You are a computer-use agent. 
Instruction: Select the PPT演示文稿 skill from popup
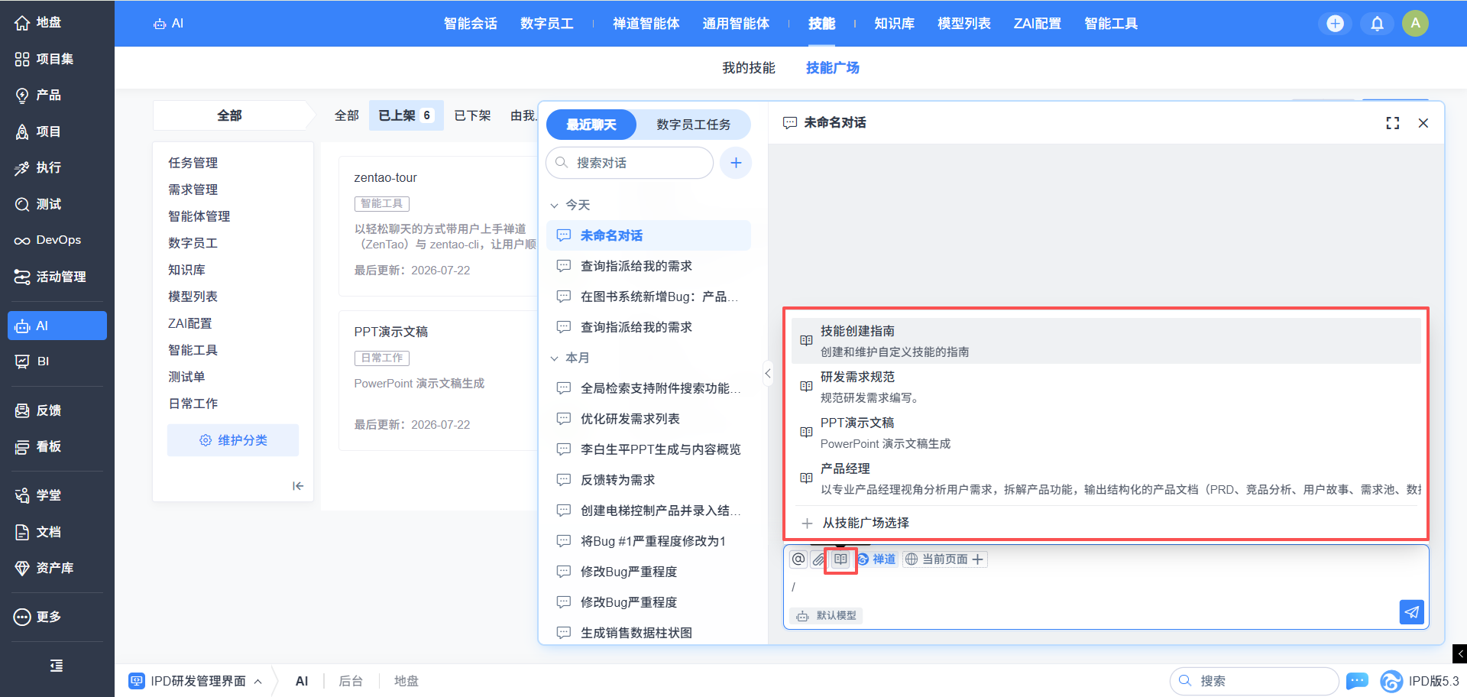pyautogui.click(x=1106, y=433)
